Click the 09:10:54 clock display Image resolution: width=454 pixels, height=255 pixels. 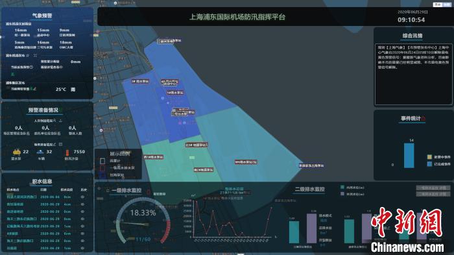(411, 20)
